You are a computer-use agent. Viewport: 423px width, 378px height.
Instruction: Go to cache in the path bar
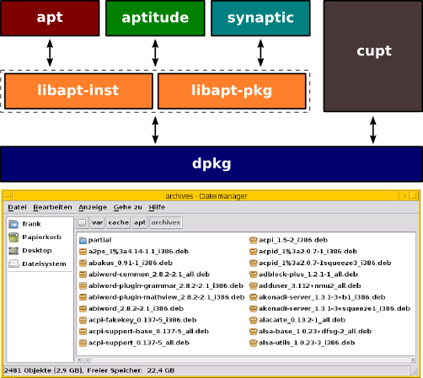pyautogui.click(x=119, y=223)
